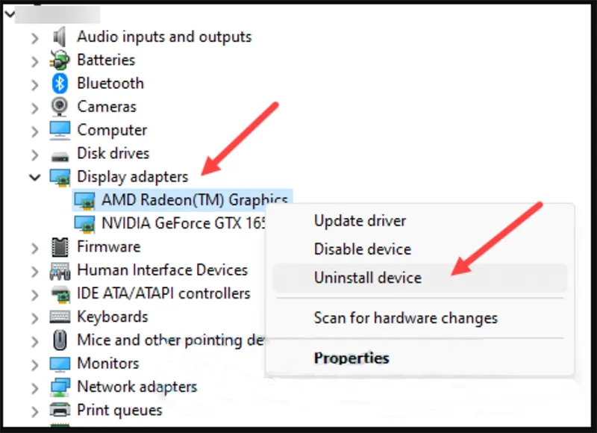Expand the Monitors category
597x433 pixels.
34,364
